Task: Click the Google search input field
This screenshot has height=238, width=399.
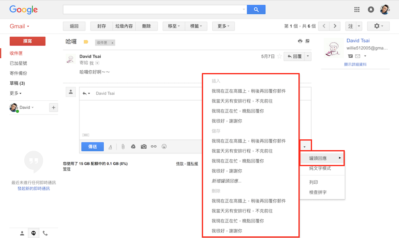Action: [x=154, y=10]
